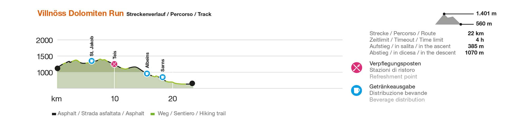
Task: Click the 22 km route distance value
Action: (476, 33)
